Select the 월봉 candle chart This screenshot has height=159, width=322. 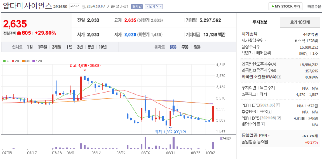[197, 47]
